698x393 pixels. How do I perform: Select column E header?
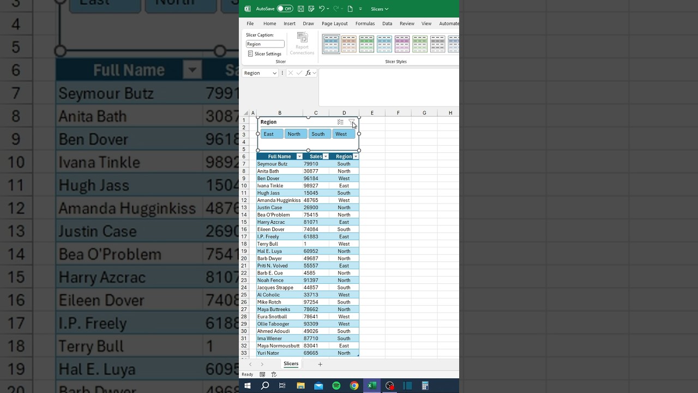372,113
